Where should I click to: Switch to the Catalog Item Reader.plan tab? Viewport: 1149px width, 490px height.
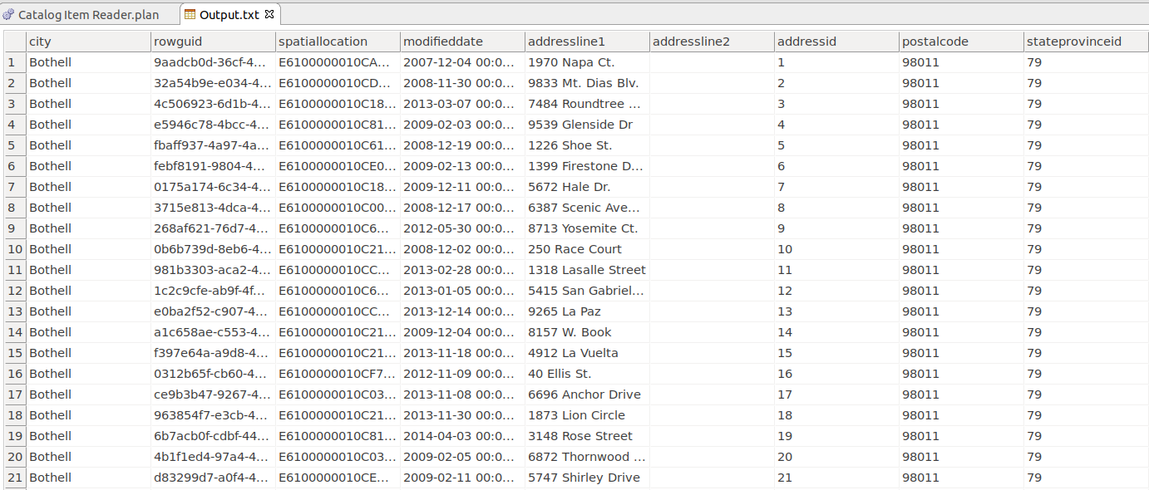tap(87, 14)
